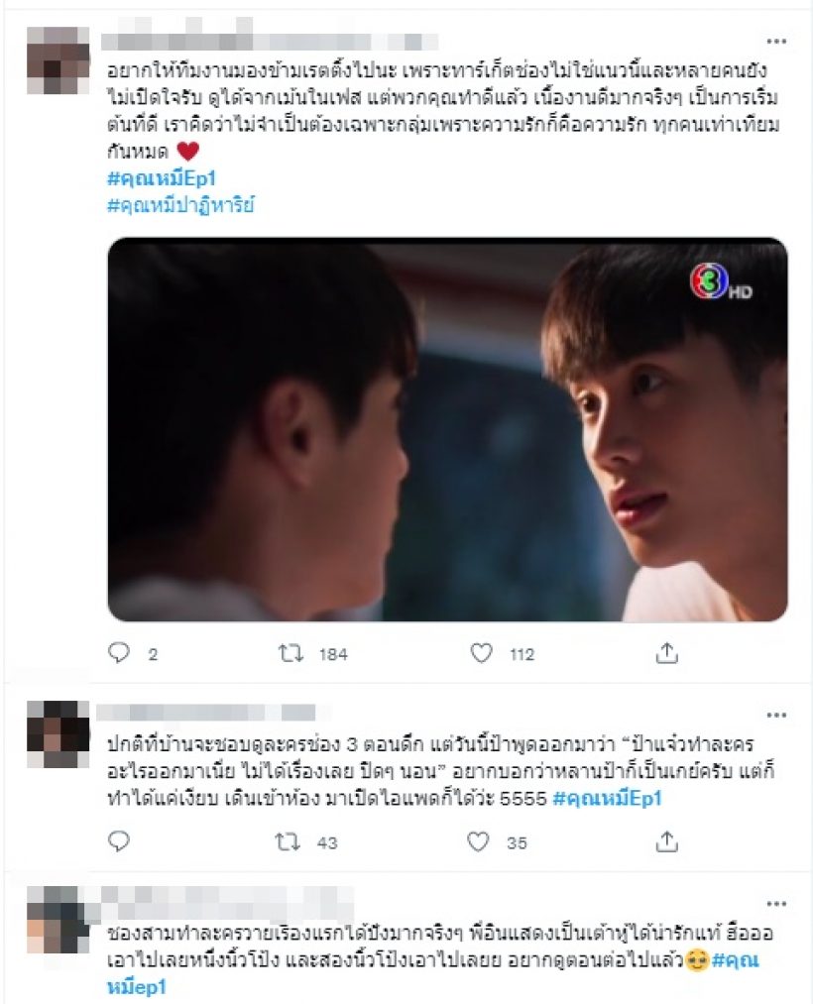The image size is (813, 1004).
Task: View the third tweet author's avatar
Action: [x=58, y=921]
